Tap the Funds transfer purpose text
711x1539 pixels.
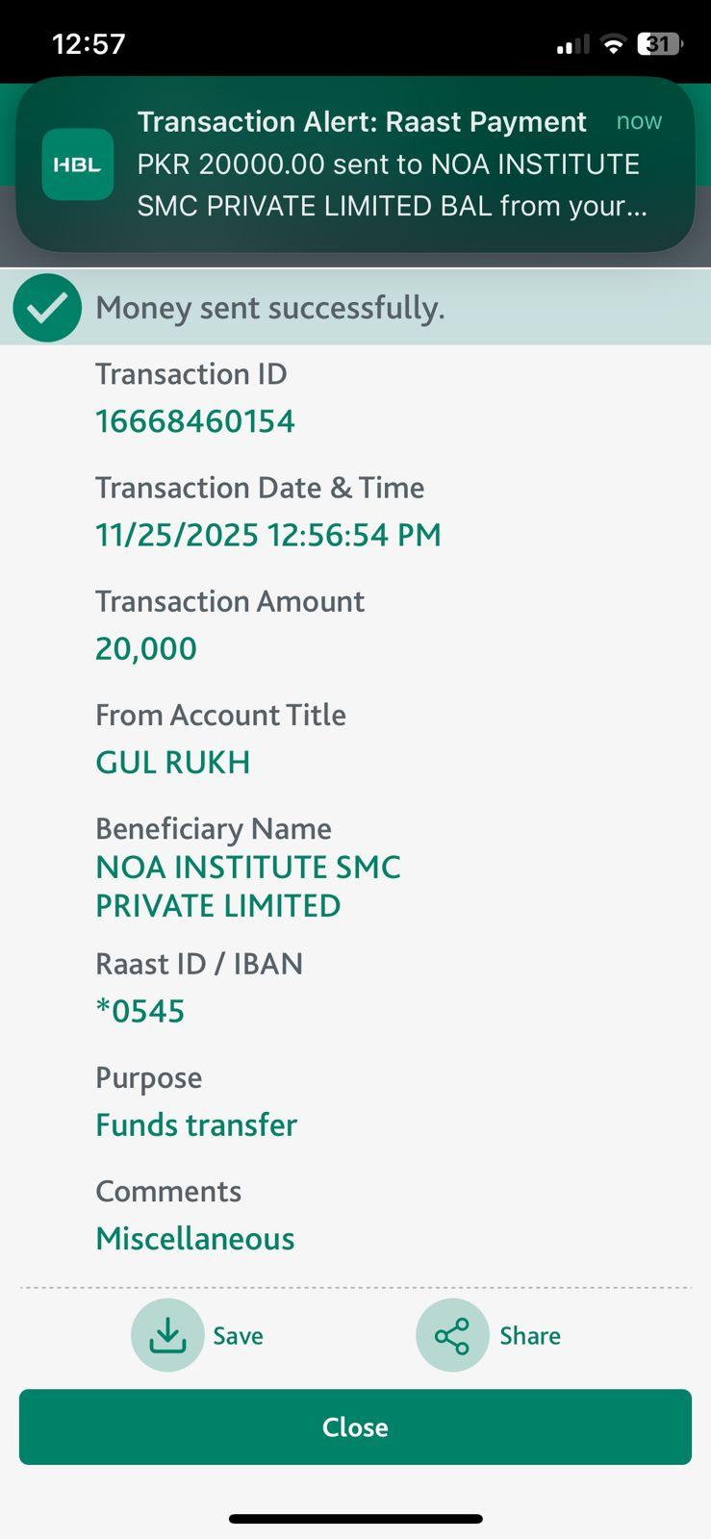[x=196, y=1124]
